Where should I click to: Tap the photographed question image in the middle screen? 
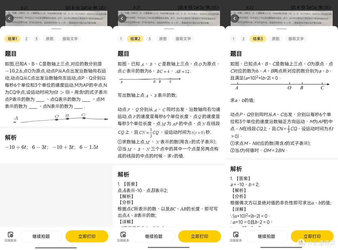(x=169, y=18)
